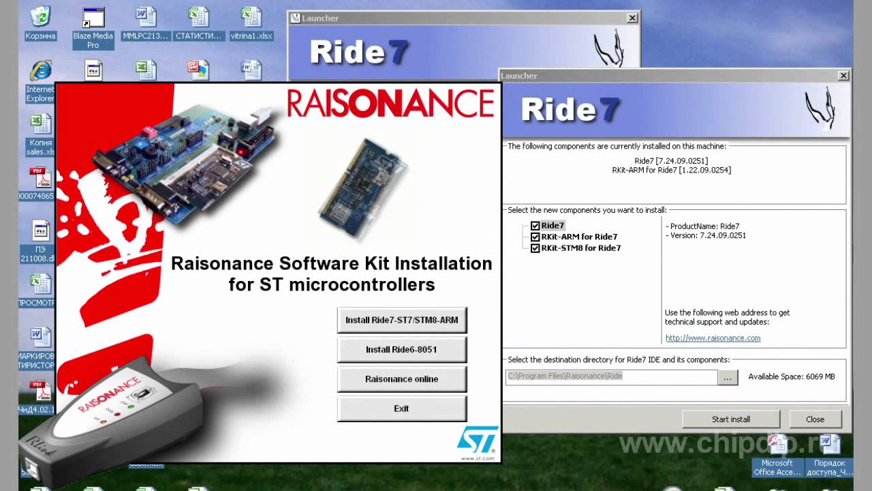
Task: Open the МАРКИРОВ ТИРИСТОР Word document icon
Action: pos(38,348)
